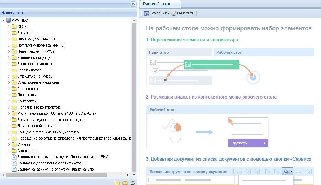The width and height of the screenshot is (321, 185).
Task: Click the folder icon of План-график (44-ФЗ)
Action: [x=14, y=51]
